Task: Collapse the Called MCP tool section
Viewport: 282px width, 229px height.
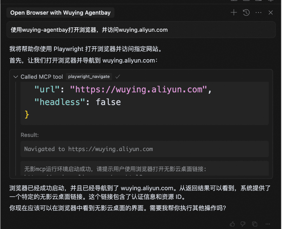Action: (x=16, y=77)
